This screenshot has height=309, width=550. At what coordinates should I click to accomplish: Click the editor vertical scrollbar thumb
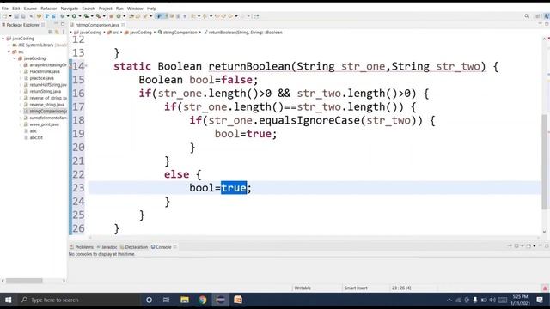[x=544, y=161]
